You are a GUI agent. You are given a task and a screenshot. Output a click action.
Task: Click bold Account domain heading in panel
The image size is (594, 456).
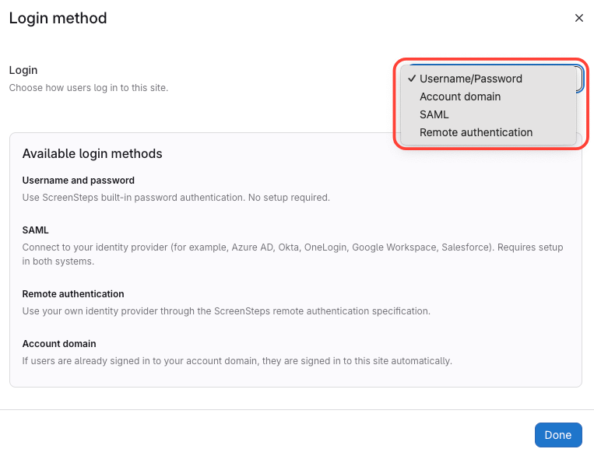coord(59,343)
